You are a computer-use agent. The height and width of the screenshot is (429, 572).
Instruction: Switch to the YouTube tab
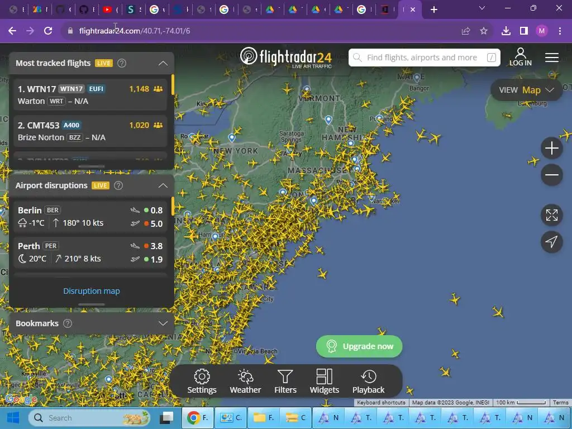(x=108, y=10)
